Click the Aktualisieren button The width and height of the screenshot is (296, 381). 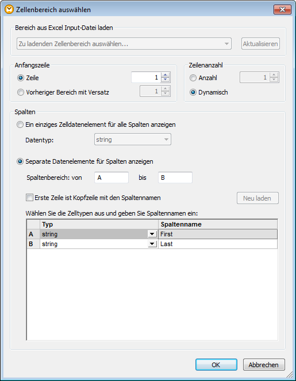[260, 44]
